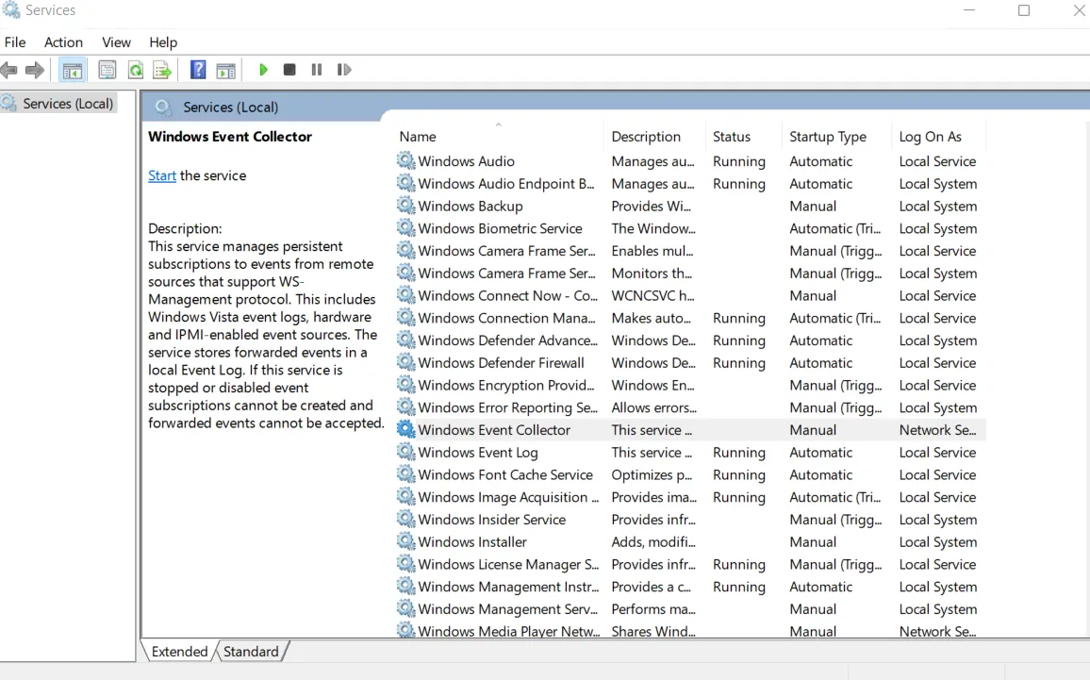The width and height of the screenshot is (1090, 680).
Task: Toggle Show/Hide Action Pane icon
Action: point(226,70)
